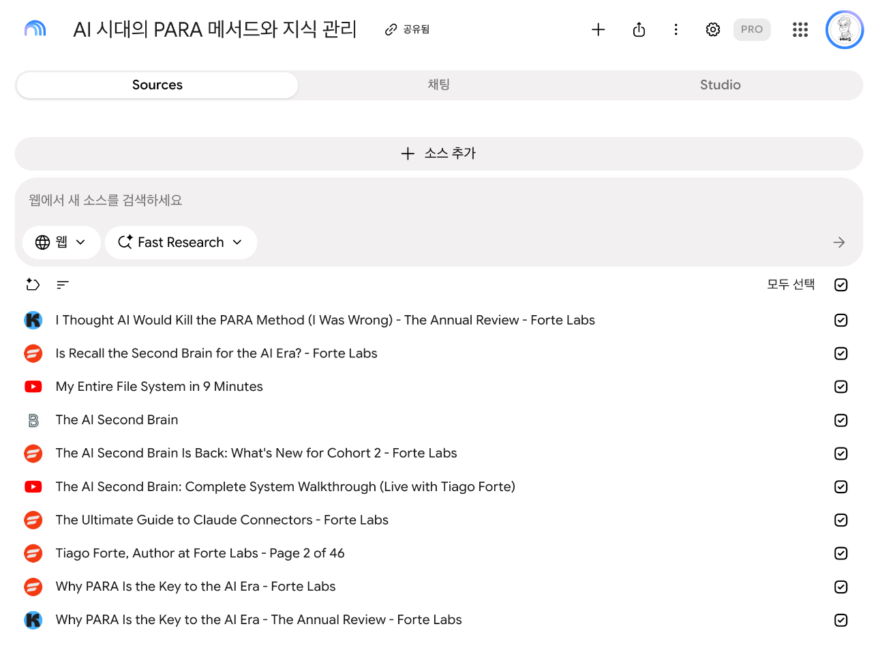This screenshot has width=878, height=648.
Task: Uncheck I Thought AI Would Kill PARA source
Action: pos(841,320)
